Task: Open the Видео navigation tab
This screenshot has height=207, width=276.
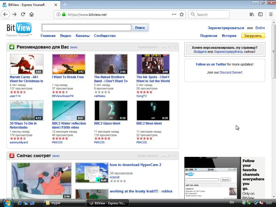Action: (66, 36)
